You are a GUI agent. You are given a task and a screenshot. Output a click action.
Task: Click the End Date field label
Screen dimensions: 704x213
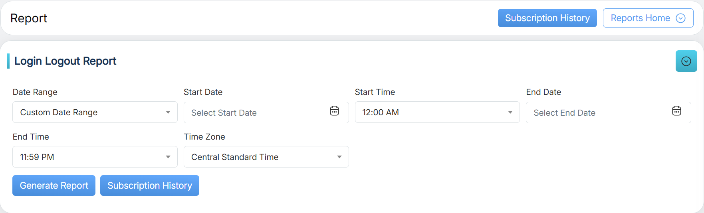(x=543, y=92)
